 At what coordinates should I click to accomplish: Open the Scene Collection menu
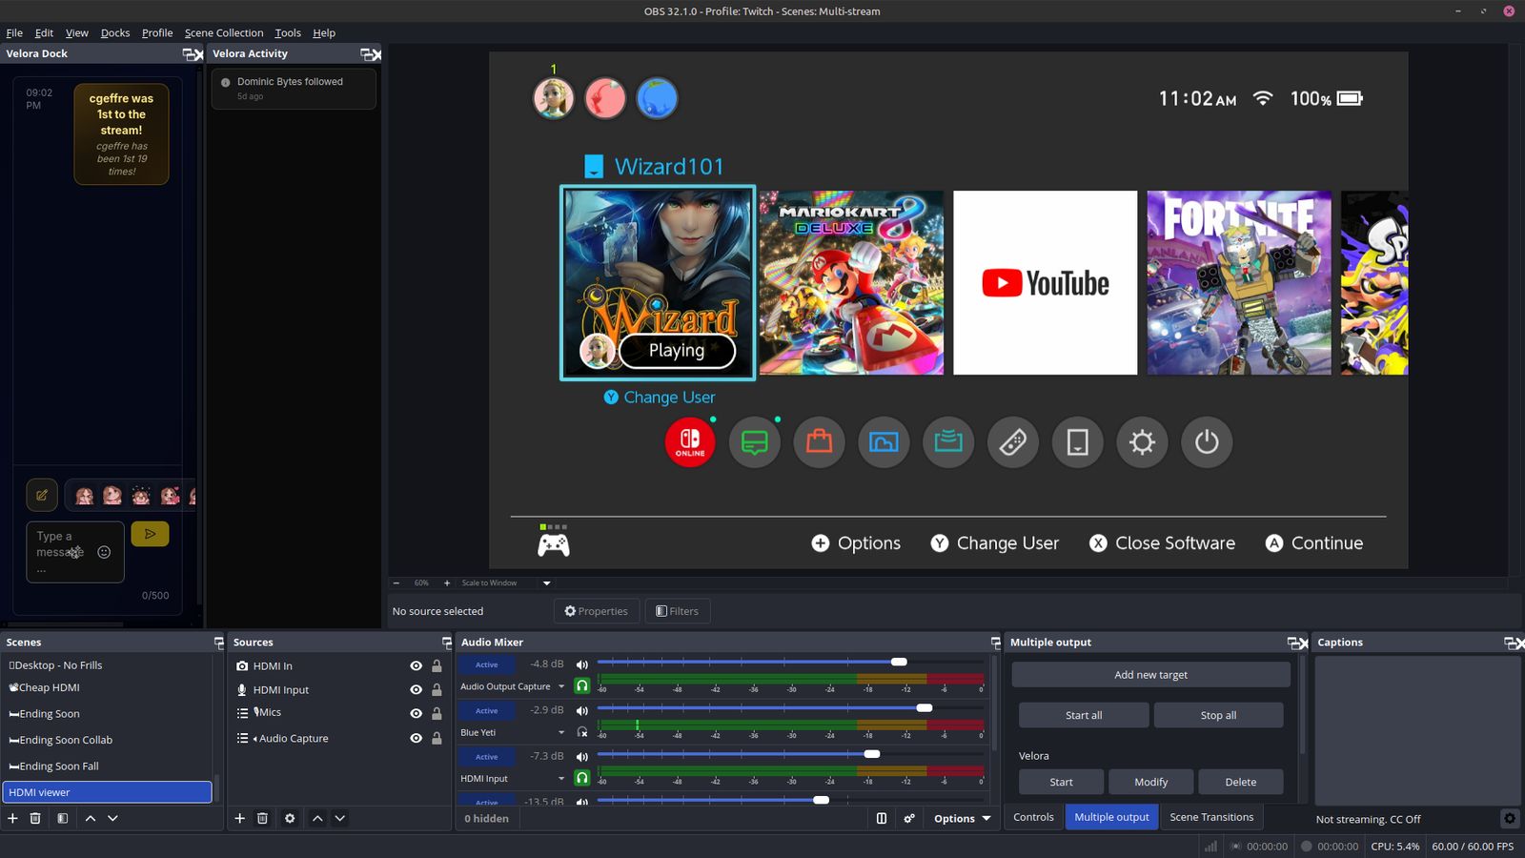pos(223,32)
